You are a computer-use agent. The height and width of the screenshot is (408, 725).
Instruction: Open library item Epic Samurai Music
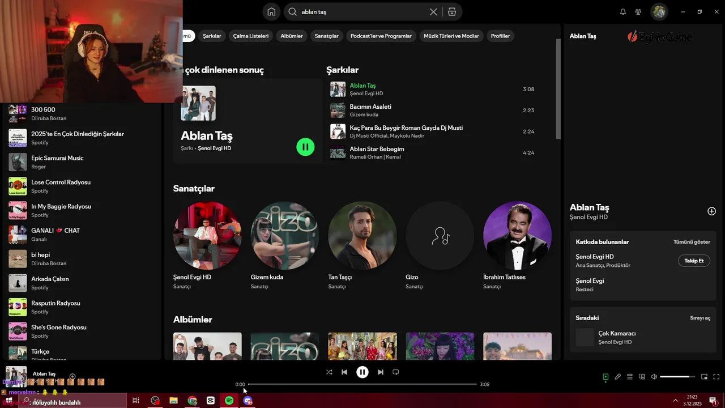(x=82, y=162)
